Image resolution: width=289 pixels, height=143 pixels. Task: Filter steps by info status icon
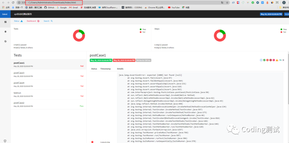point(261,60)
